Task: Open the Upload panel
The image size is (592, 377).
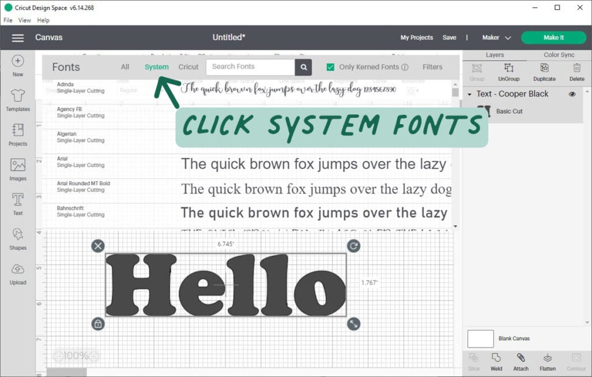Action: (x=18, y=274)
